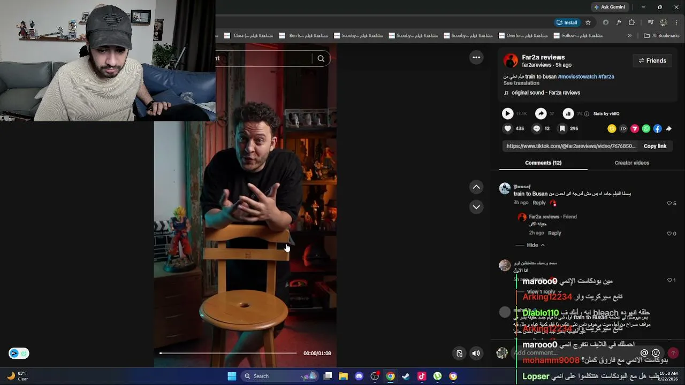
Task: Open more share options arrow
Action: 669,128
